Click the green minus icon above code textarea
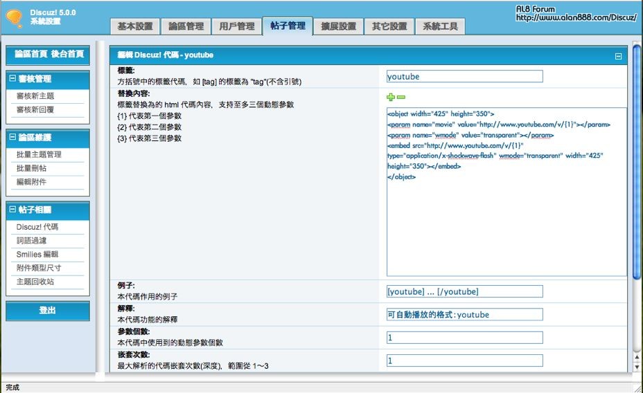Image resolution: width=643 pixels, height=393 pixels. 401,97
